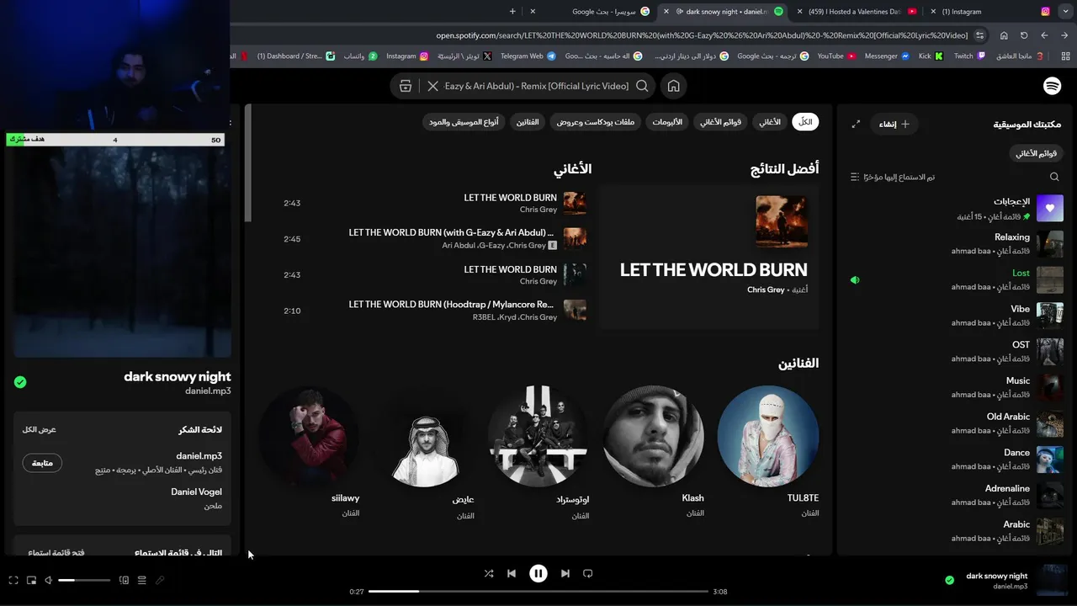Open the Dance playlist thumbnail
Screen dimensions: 1077x606
[x=1050, y=460]
